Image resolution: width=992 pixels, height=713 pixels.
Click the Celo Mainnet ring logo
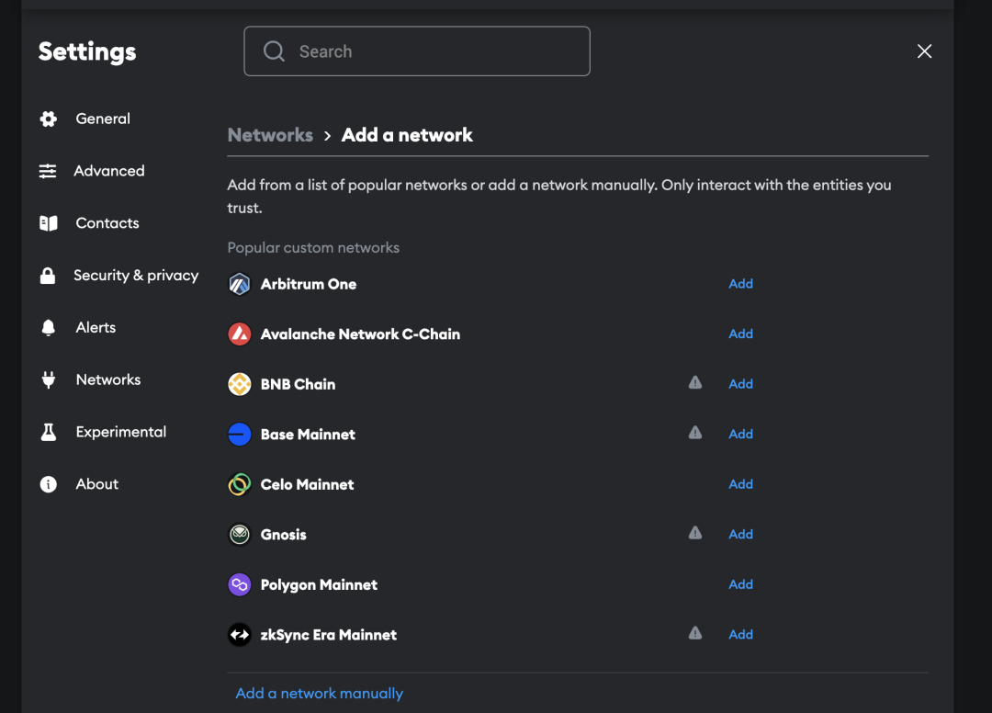[239, 484]
